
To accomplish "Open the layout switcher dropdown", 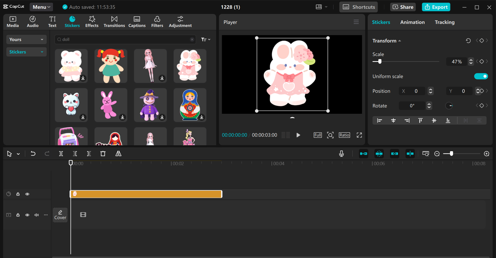I will pyautogui.click(x=322, y=7).
